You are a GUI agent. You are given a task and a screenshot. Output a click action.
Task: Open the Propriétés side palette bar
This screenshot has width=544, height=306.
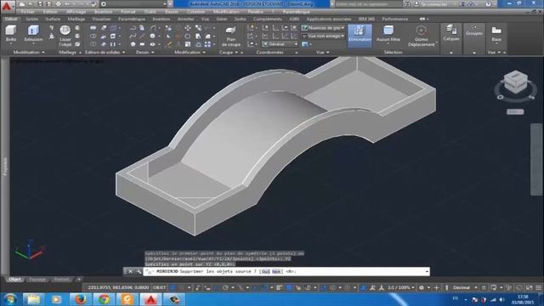(x=5, y=166)
